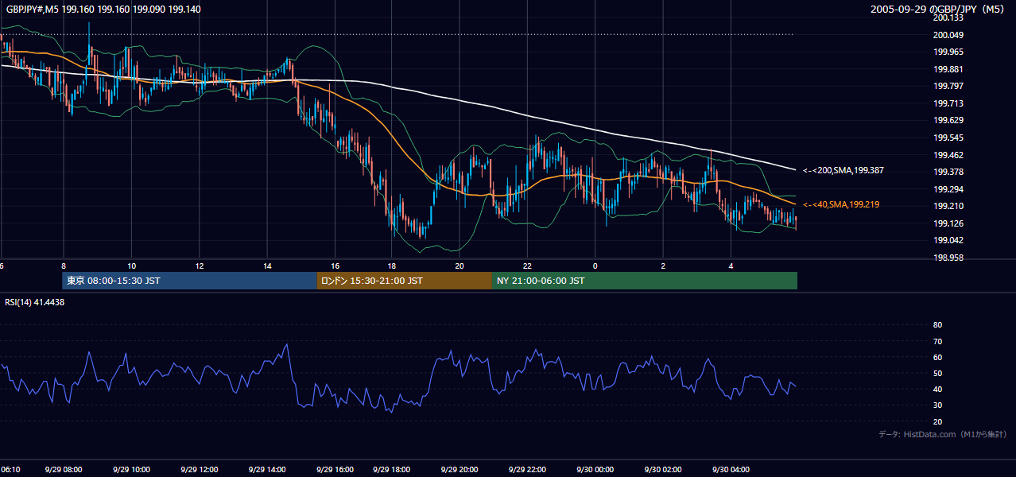
Task: Click price axis value 199.629
Action: tap(948, 120)
